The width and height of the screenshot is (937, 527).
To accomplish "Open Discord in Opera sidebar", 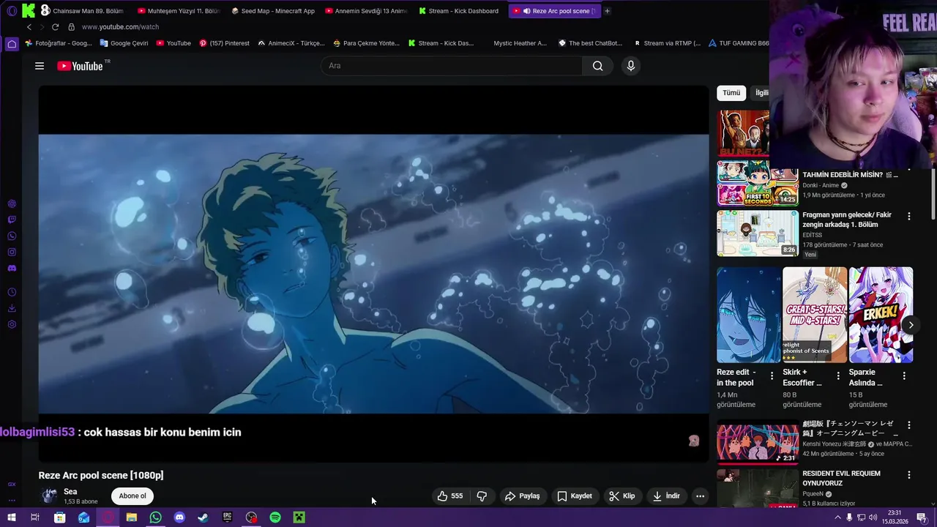I will pos(12,269).
